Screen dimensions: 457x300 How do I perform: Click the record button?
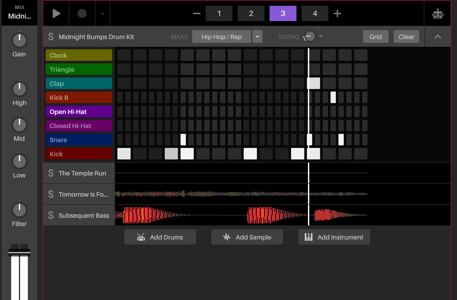coord(82,13)
